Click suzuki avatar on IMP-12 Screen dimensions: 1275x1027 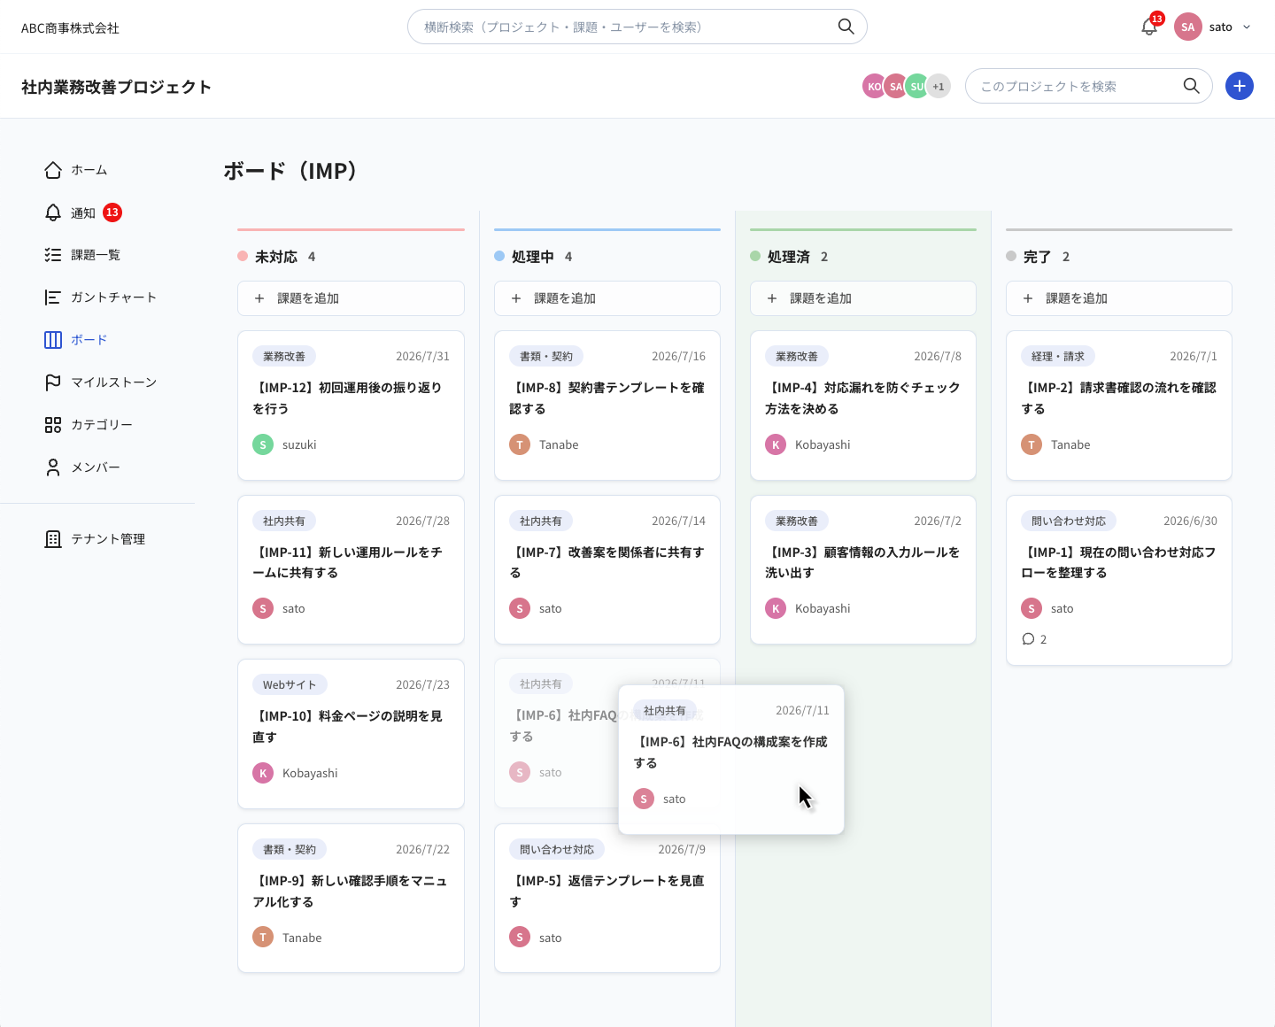click(x=263, y=444)
